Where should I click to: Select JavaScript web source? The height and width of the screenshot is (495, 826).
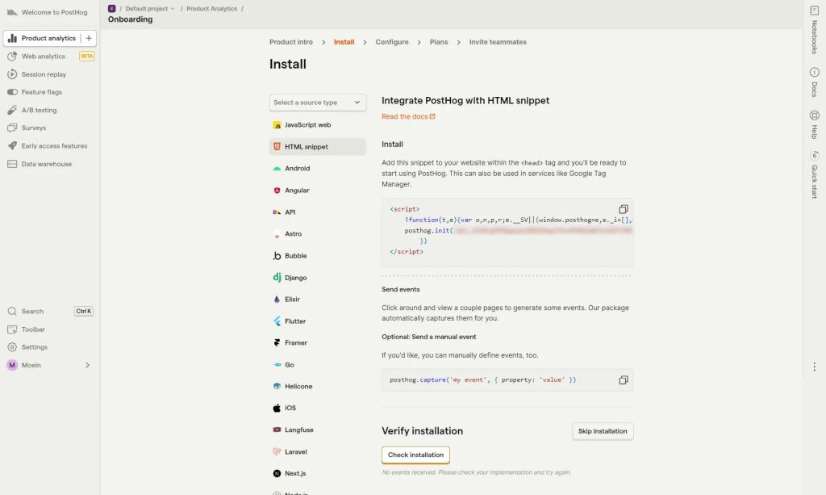pos(318,125)
